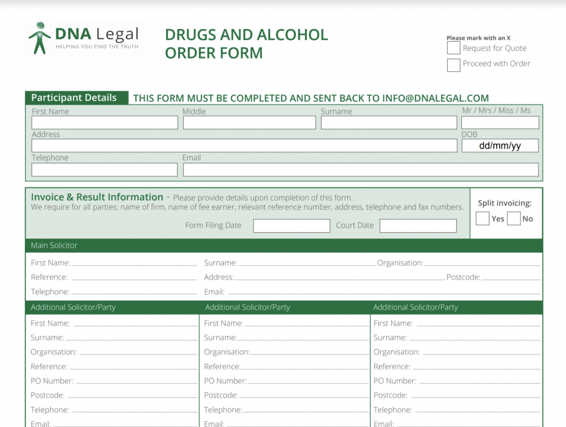Select No for split invoicing
Screen dimensions: 566x427
(x=514, y=219)
